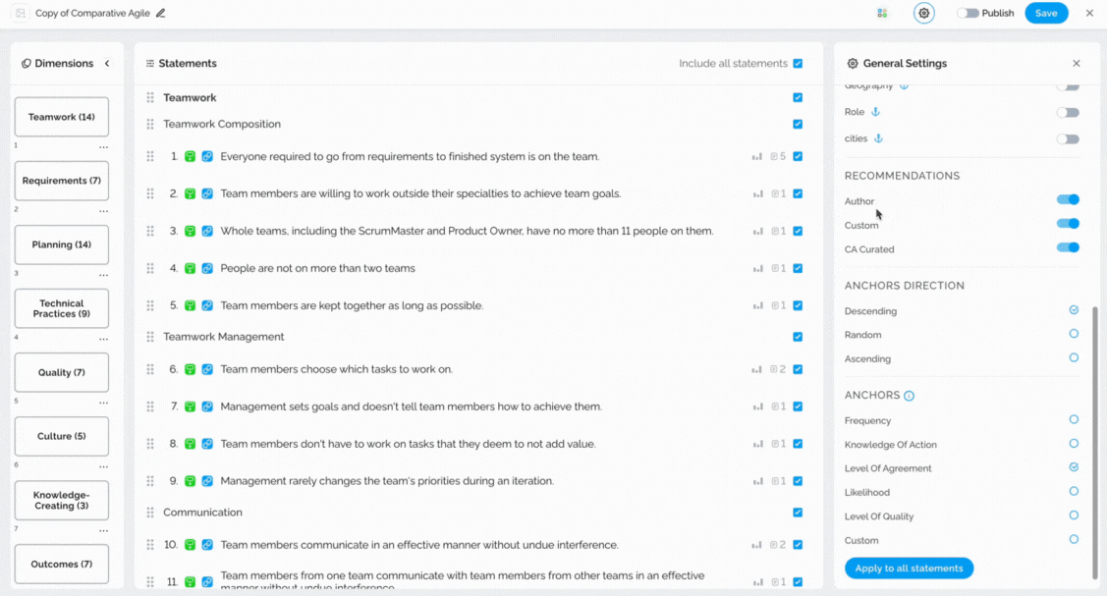Click the green icon on statement 1
1107x596 pixels.
(190, 156)
